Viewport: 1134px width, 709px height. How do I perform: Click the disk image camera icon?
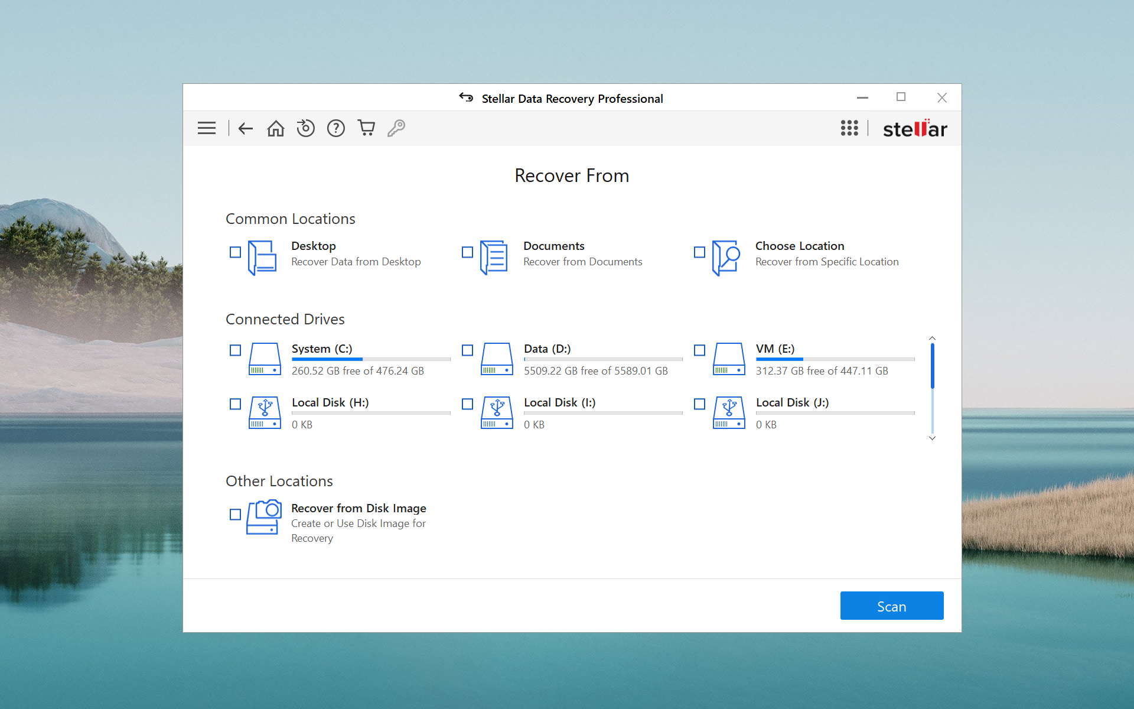264,517
